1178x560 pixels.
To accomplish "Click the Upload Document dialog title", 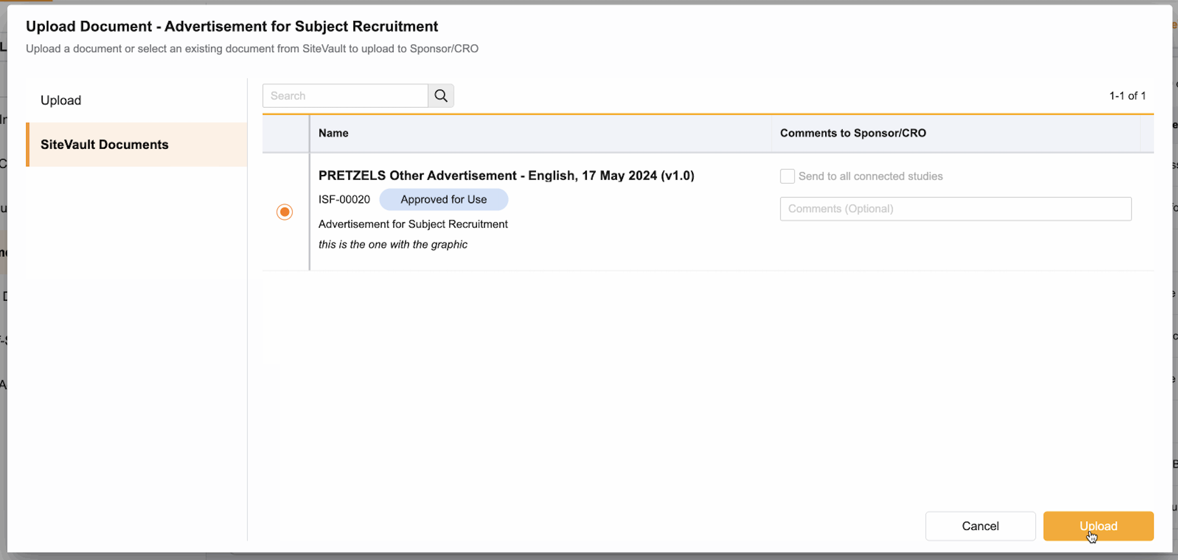I will click(x=232, y=26).
